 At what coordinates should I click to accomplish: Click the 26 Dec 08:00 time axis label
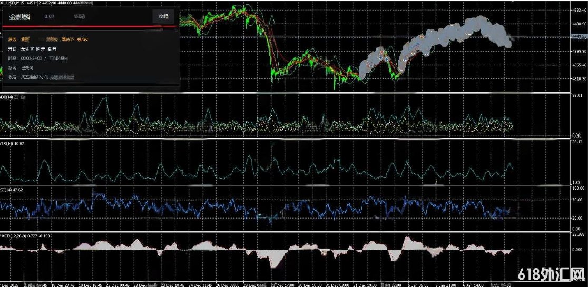(x=229, y=285)
